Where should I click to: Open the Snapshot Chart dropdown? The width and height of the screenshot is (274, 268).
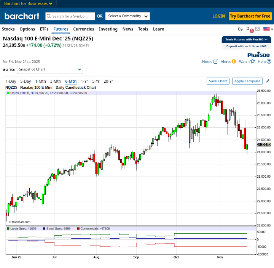pyautogui.click(x=50, y=69)
